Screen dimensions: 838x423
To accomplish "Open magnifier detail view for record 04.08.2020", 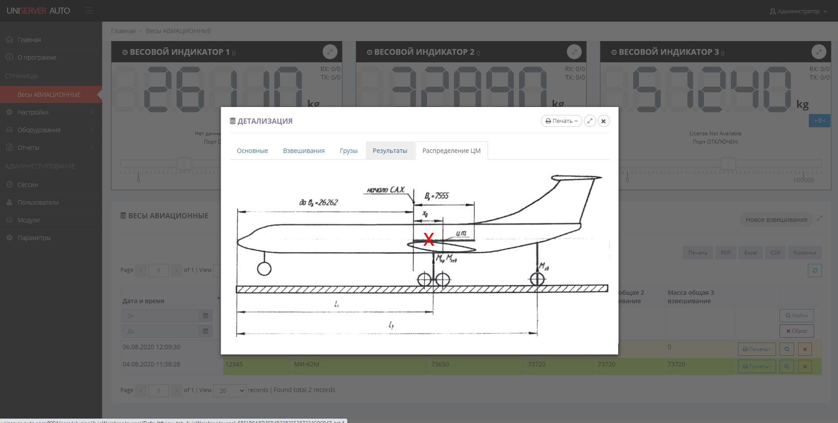I will [786, 366].
